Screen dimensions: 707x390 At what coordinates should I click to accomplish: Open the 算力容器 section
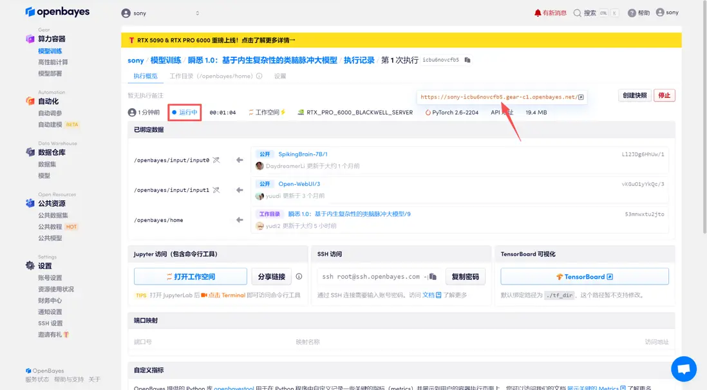52,39
